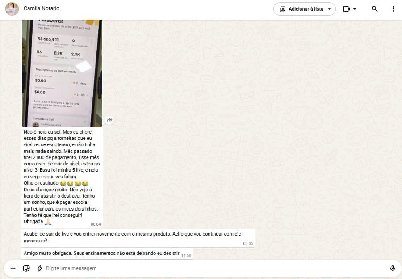The image size is (402, 279).
Task: Start a video call with camera icon
Action: click(346, 9)
